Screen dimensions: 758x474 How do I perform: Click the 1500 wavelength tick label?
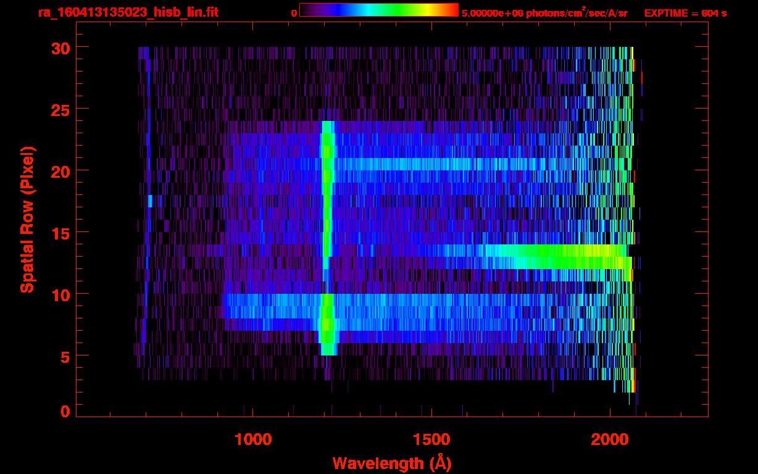[431, 439]
